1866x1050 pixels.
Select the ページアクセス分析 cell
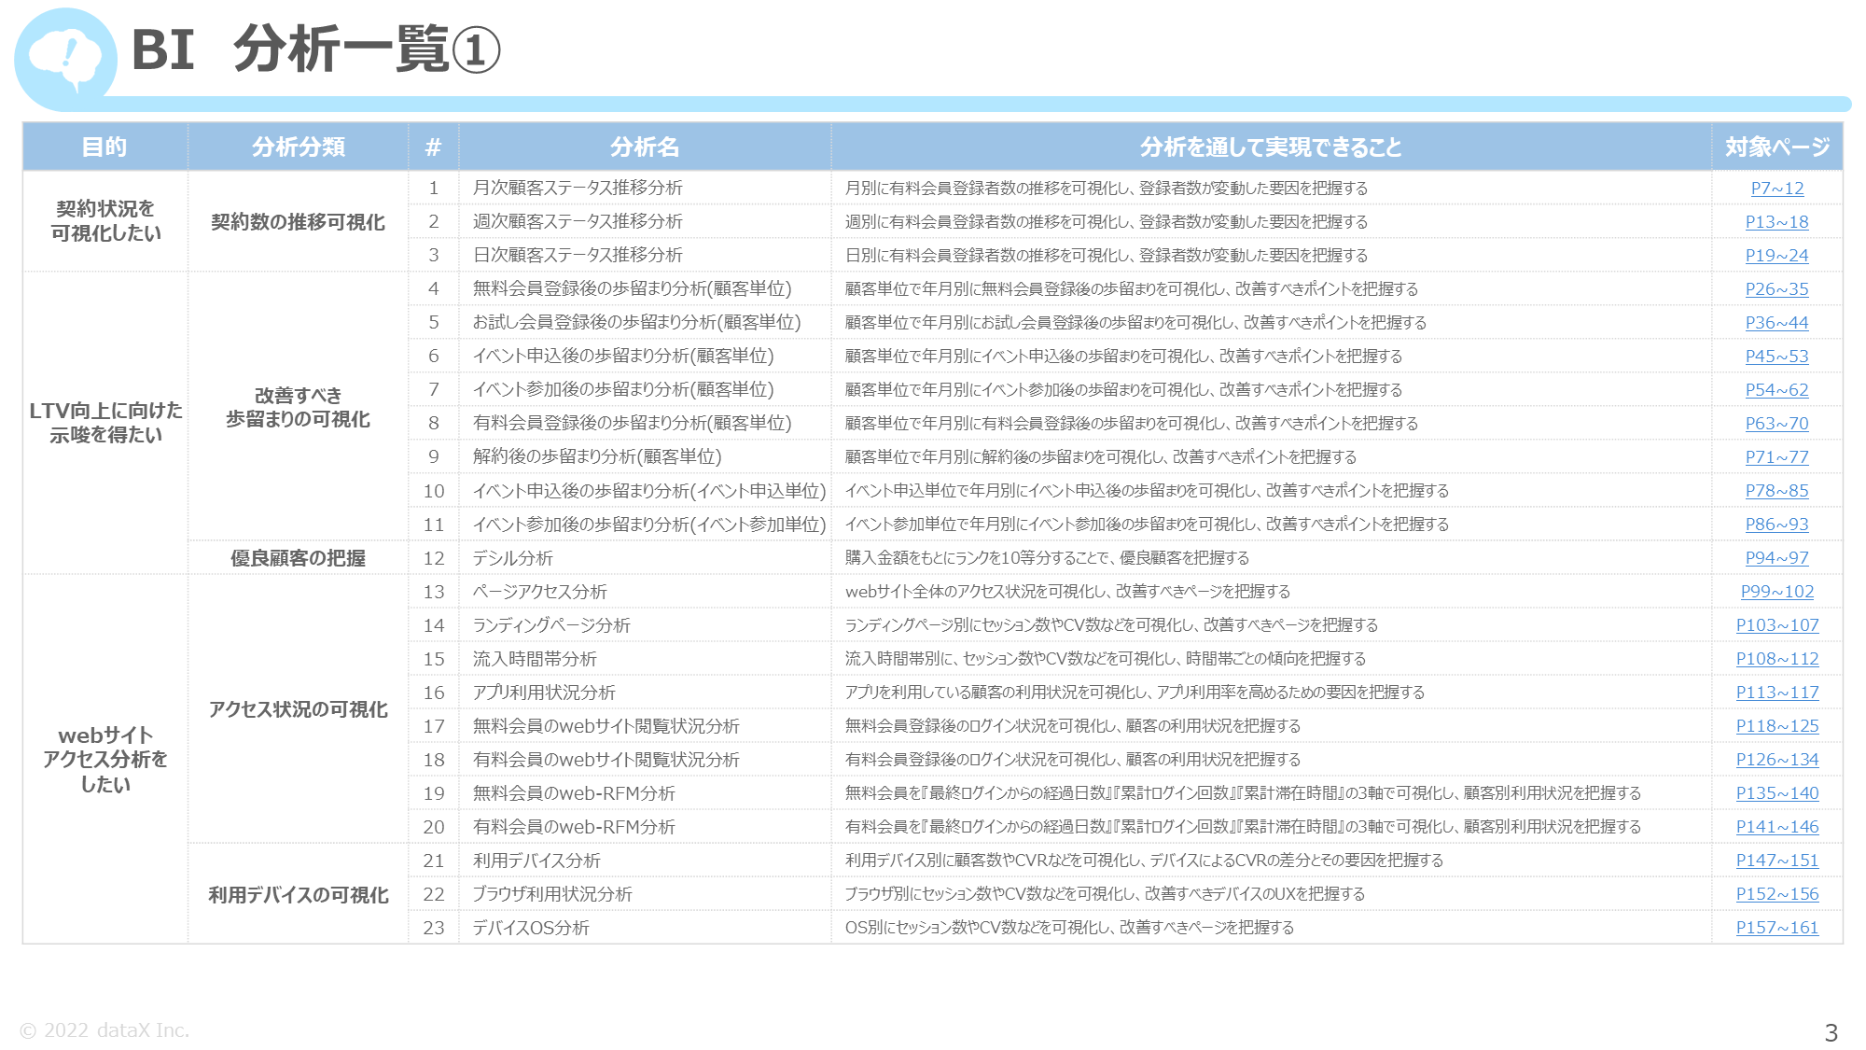click(645, 591)
